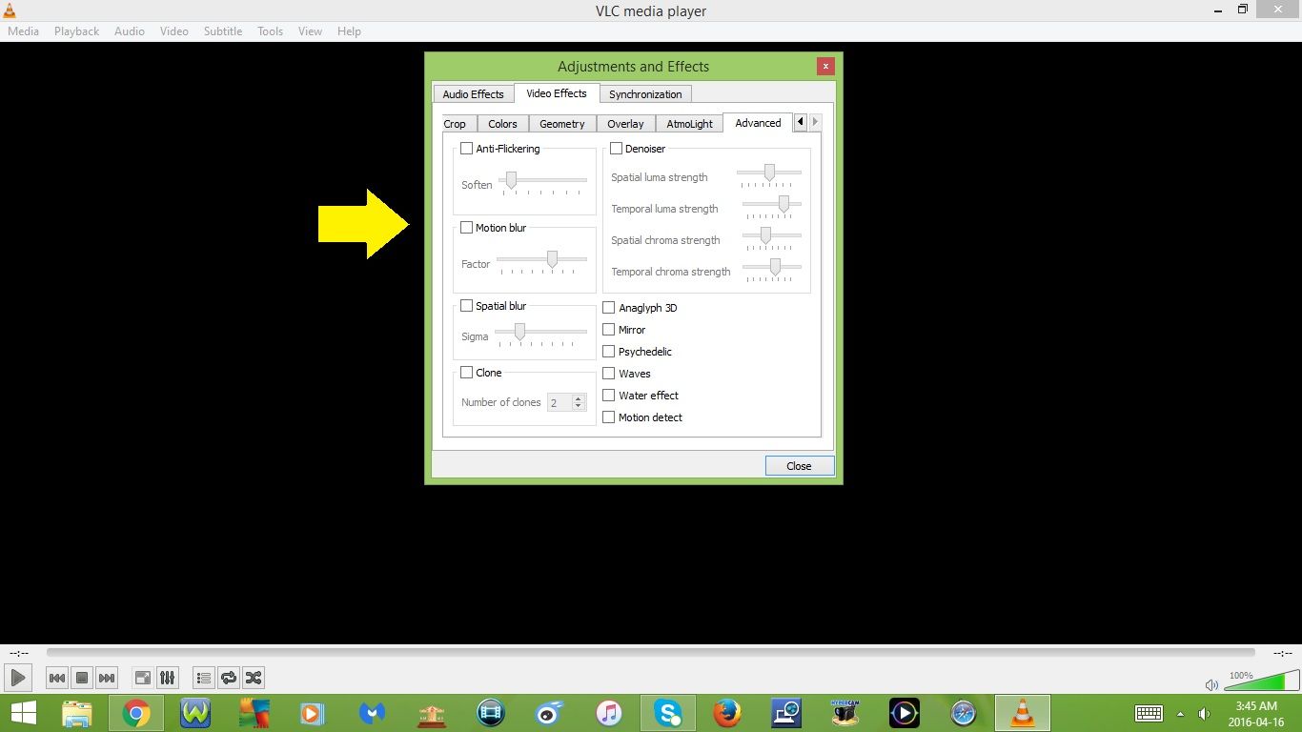
Task: Select the Next media icon
Action: 107,677
